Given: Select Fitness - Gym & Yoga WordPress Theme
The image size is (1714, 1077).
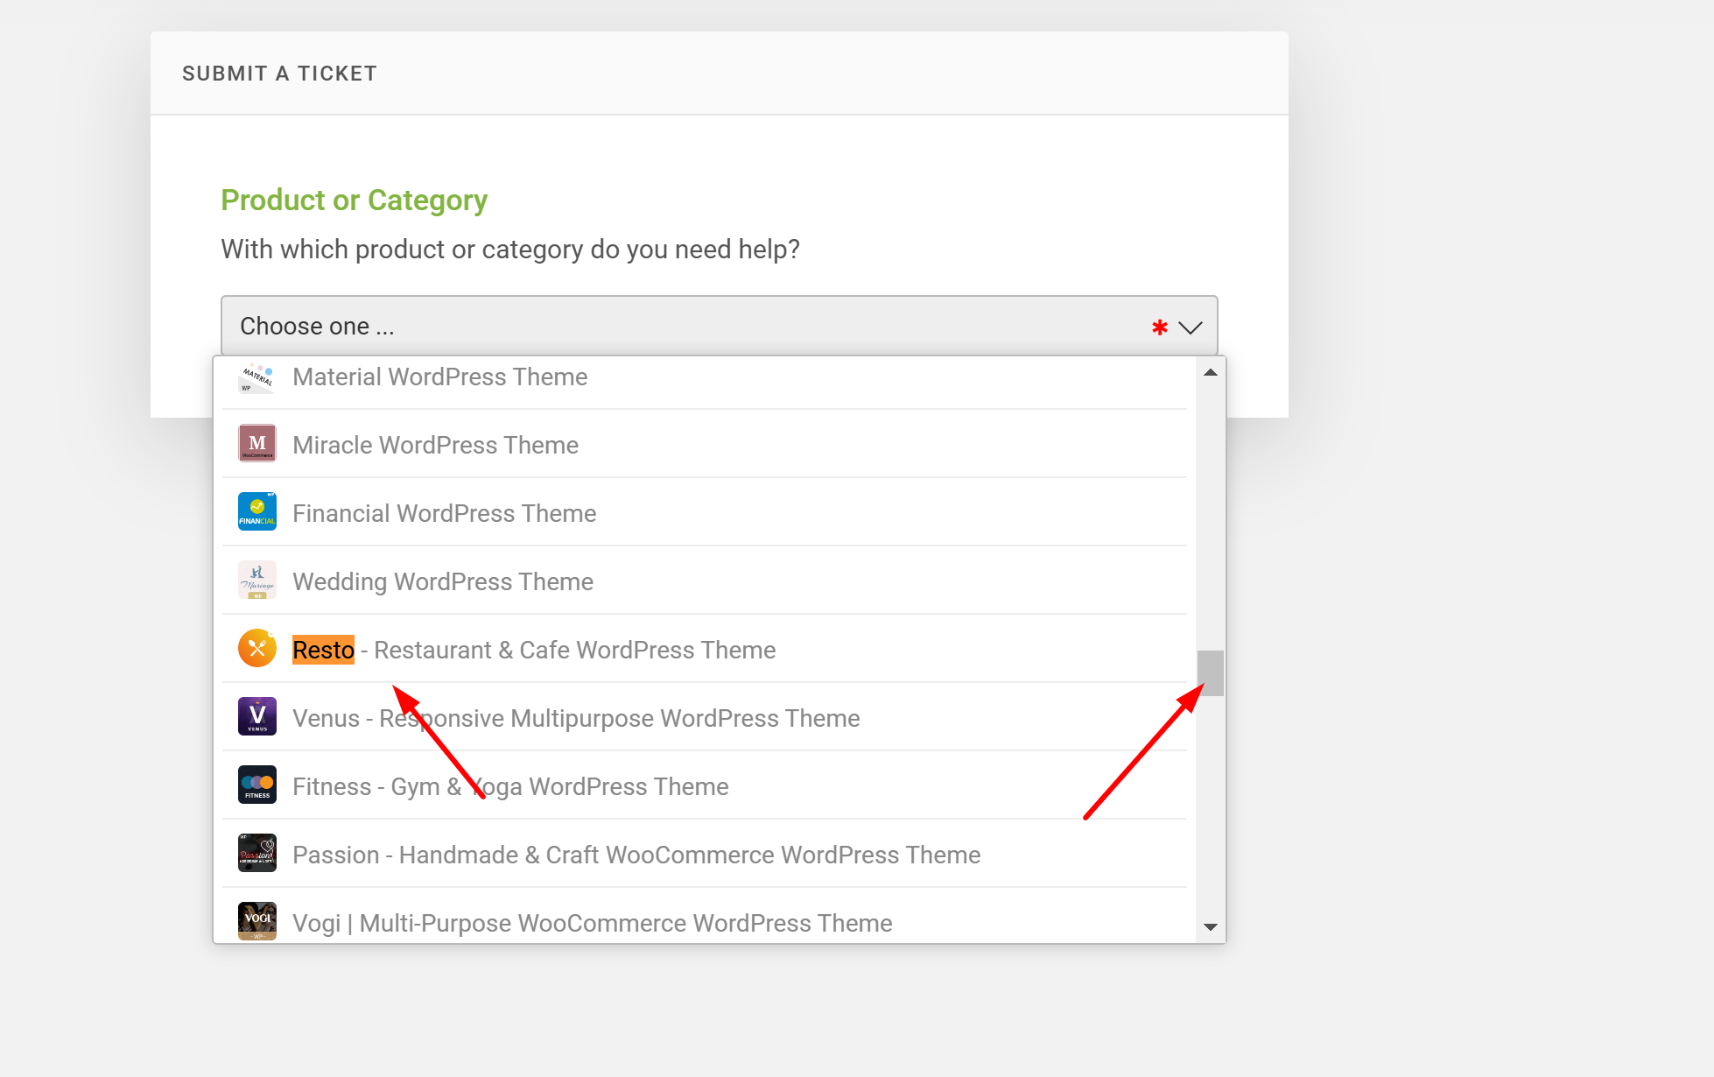Looking at the screenshot, I should click(705, 785).
